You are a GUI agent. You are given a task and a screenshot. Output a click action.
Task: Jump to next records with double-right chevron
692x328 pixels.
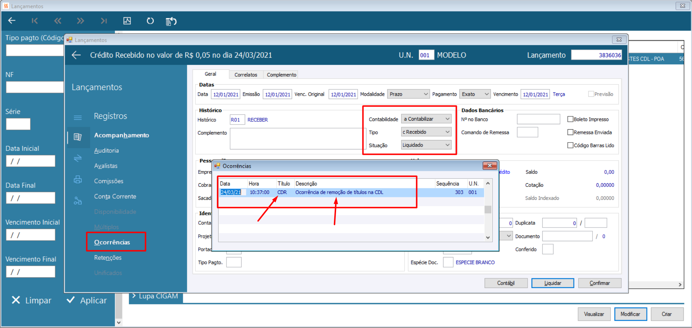pos(80,21)
